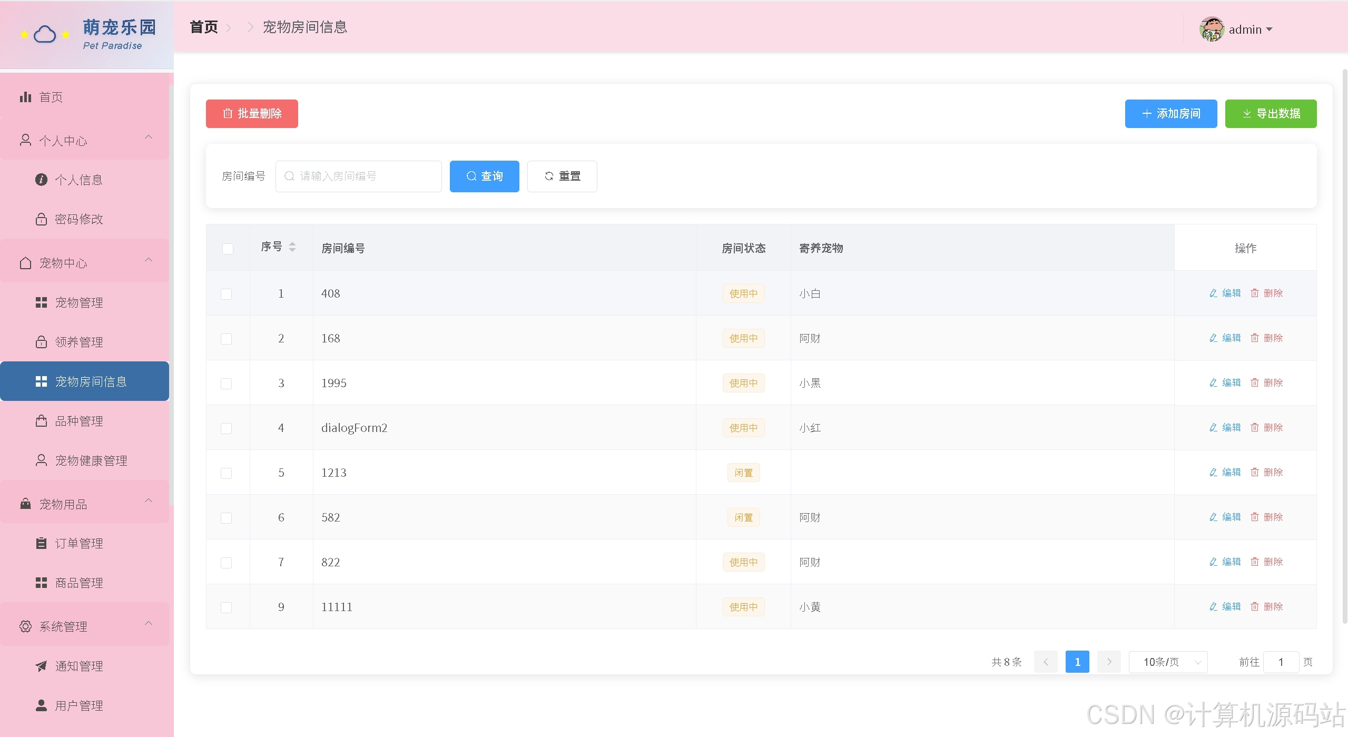
Task: Click grid icon beside 商品管理
Action: click(41, 583)
